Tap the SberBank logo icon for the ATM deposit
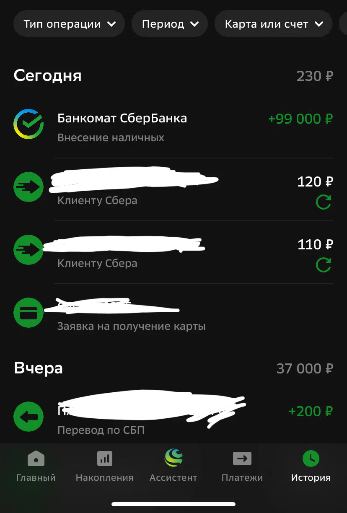 28,124
